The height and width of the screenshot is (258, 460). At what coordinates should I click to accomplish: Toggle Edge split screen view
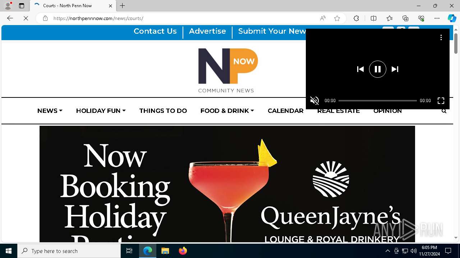tap(373, 18)
